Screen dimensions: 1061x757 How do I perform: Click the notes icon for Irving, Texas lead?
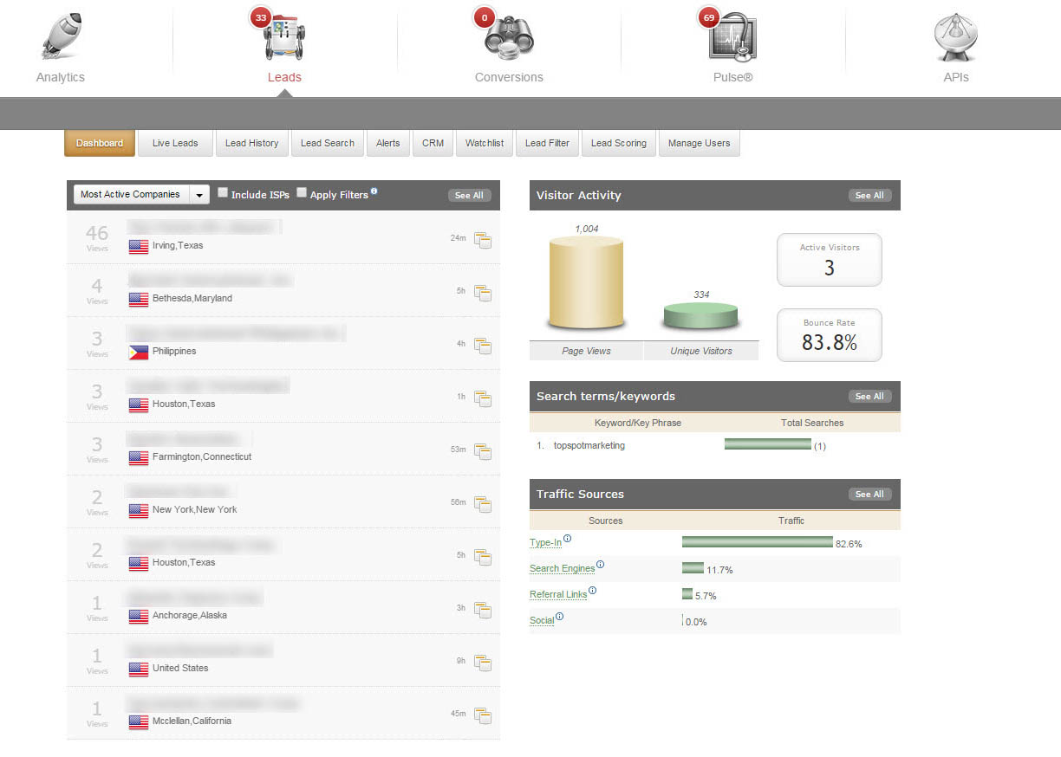[483, 241]
